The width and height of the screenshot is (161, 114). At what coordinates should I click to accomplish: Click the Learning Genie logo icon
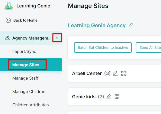click(9, 6)
